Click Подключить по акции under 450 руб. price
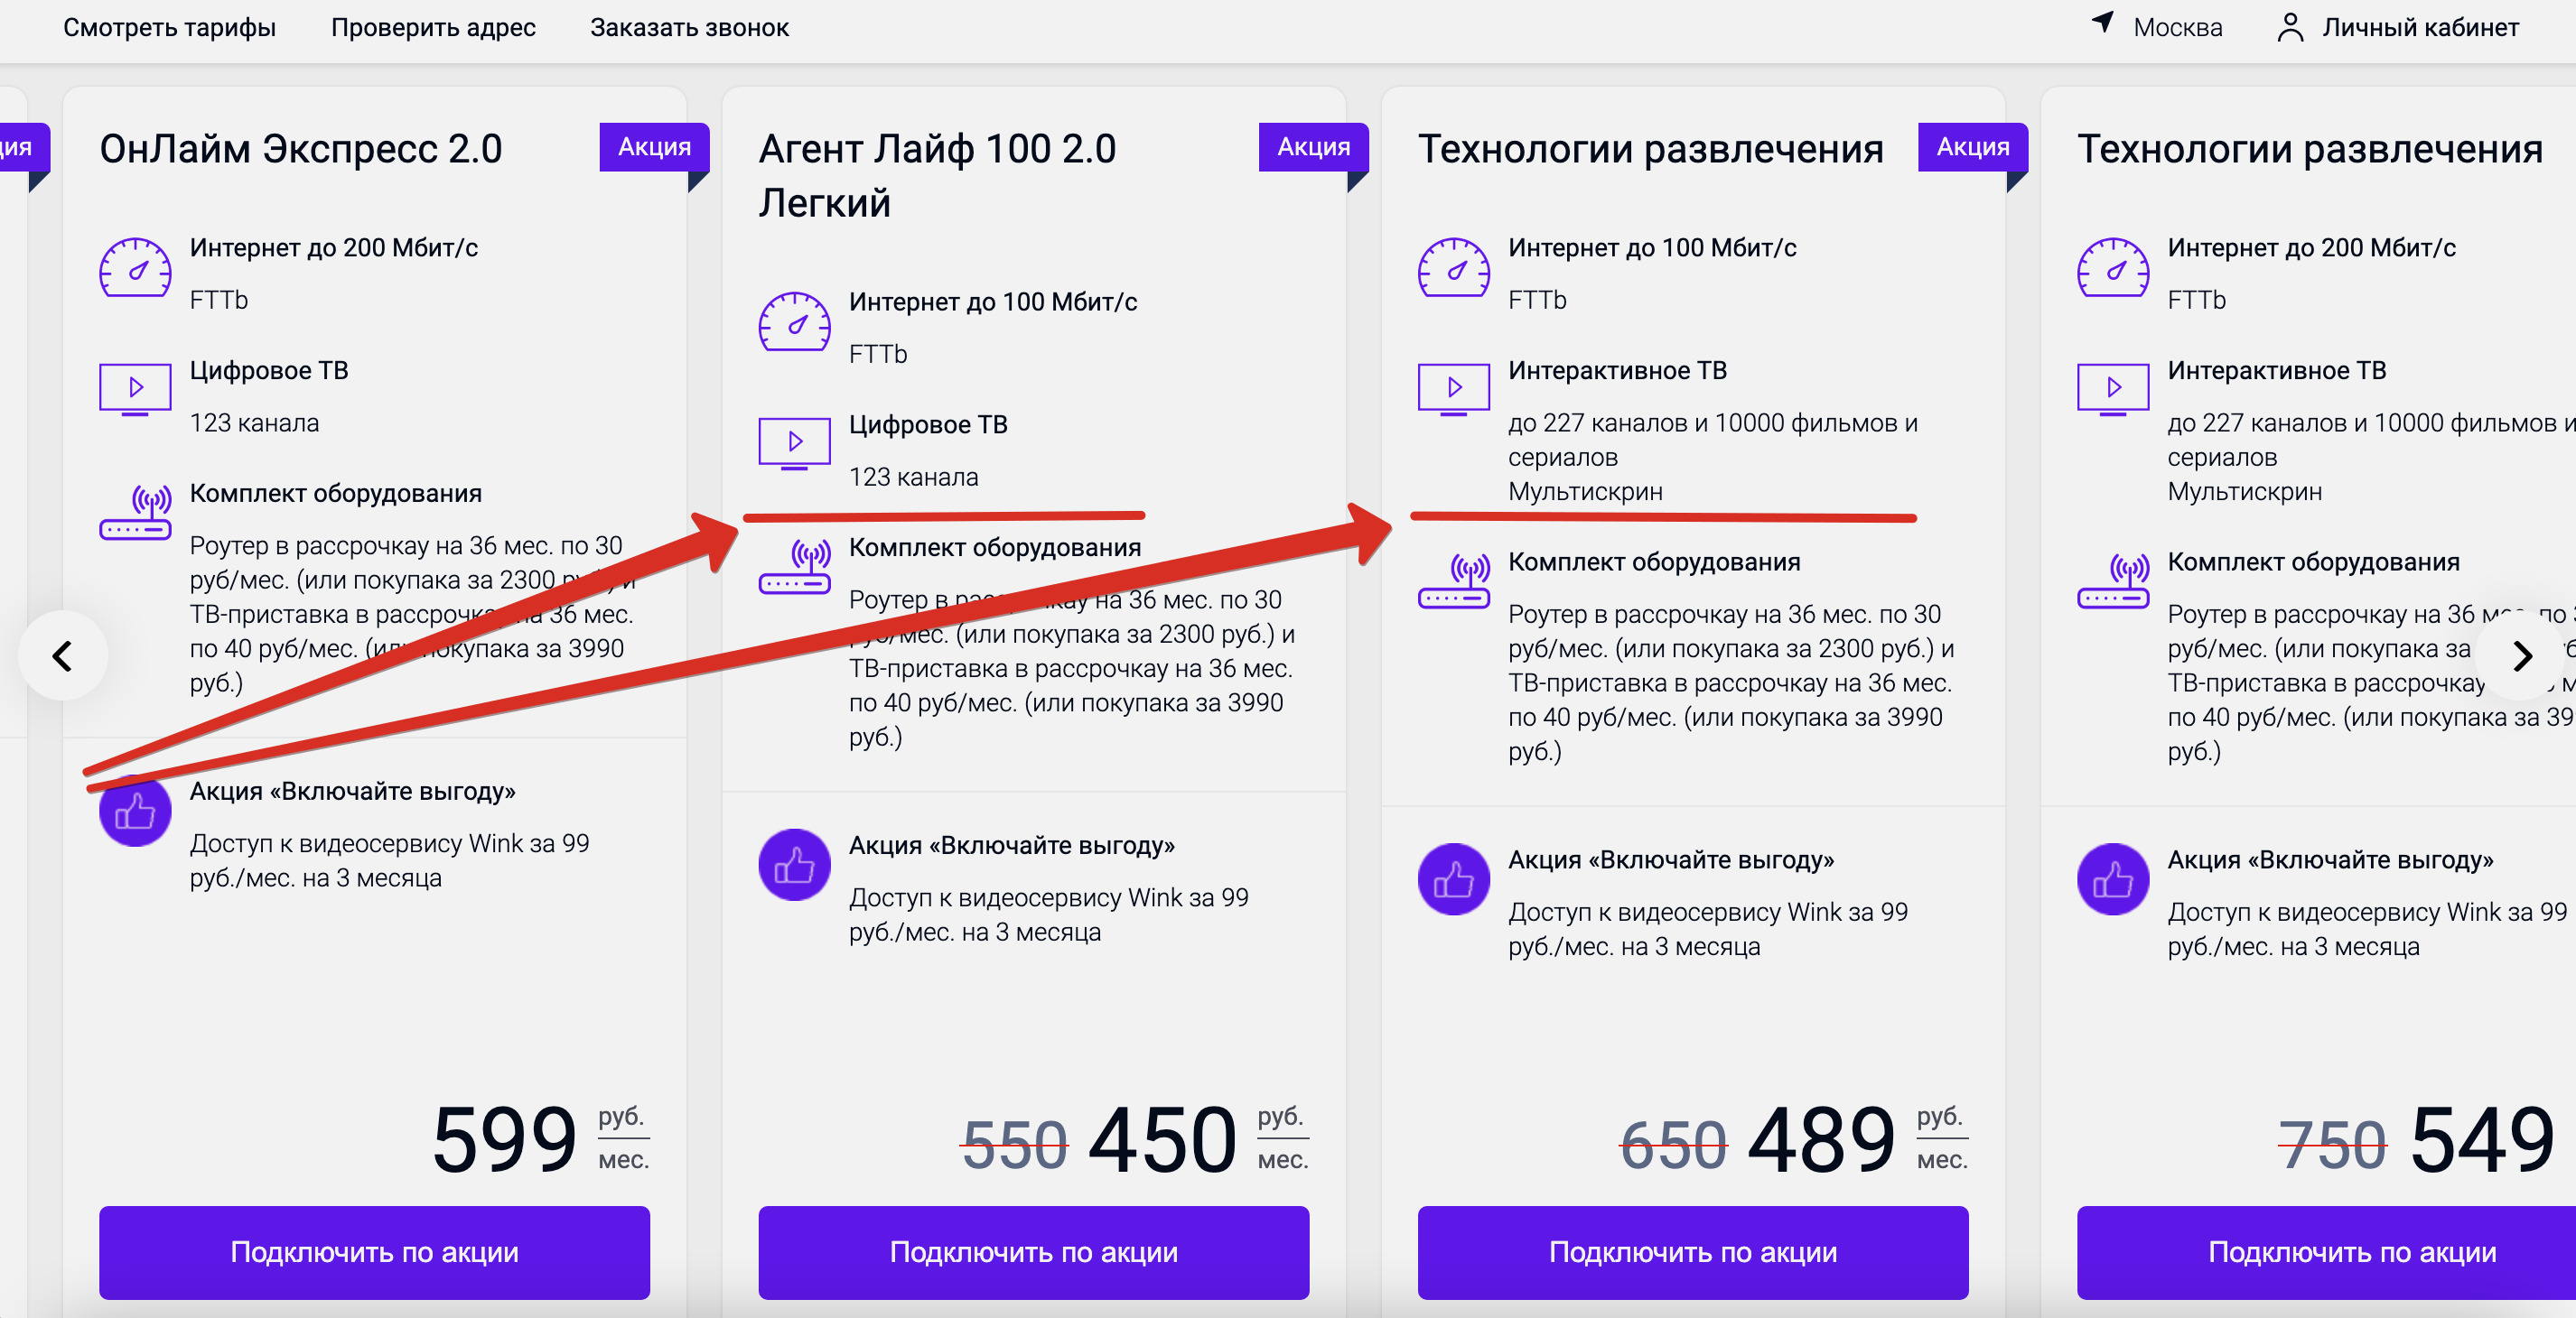Image resolution: width=2576 pixels, height=1318 pixels. click(1033, 1252)
